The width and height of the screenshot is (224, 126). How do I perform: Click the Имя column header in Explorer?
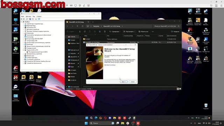point(86,36)
